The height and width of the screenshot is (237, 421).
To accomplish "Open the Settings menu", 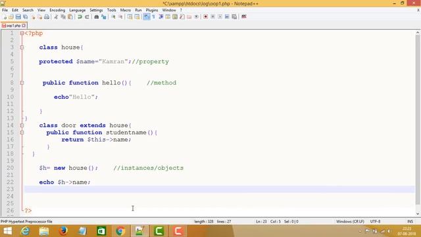I will [x=96, y=10].
